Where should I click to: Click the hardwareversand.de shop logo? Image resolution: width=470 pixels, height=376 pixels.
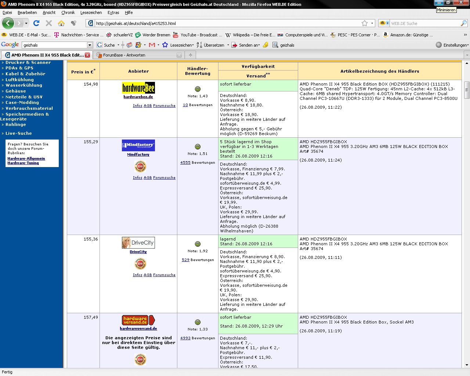coord(138,320)
